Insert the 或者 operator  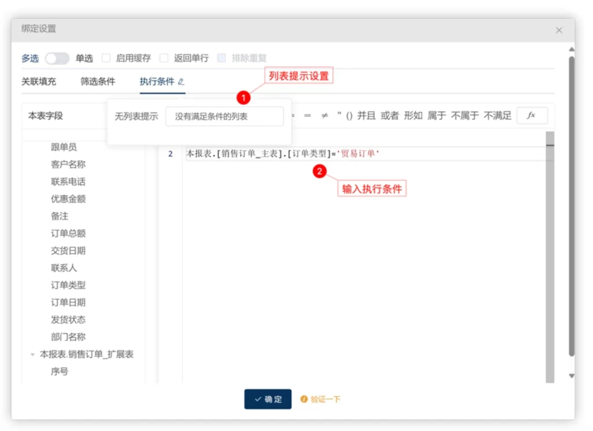coord(390,116)
